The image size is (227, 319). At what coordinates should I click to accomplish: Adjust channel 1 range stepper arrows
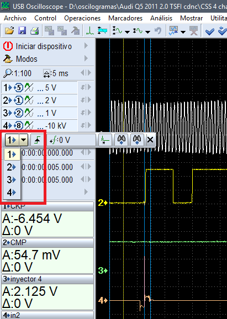coord(86,87)
